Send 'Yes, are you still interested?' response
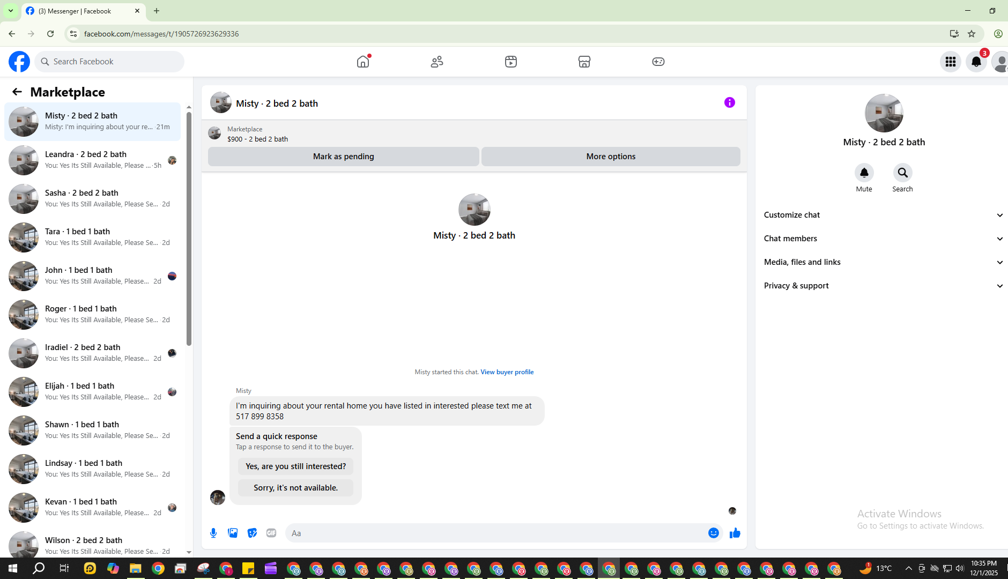 click(x=296, y=466)
